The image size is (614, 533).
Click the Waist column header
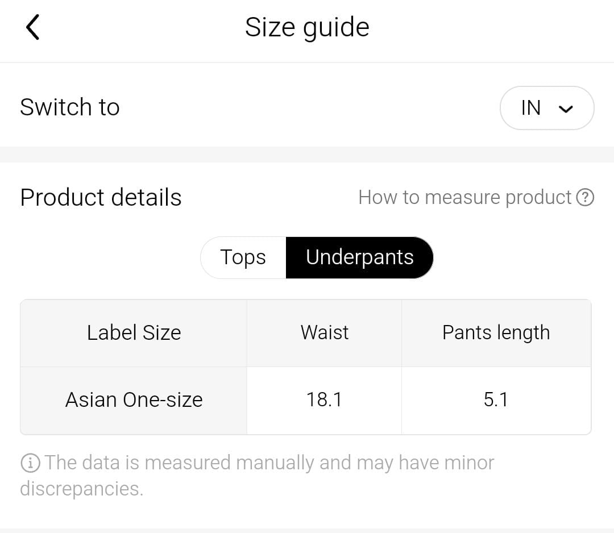coord(324,333)
